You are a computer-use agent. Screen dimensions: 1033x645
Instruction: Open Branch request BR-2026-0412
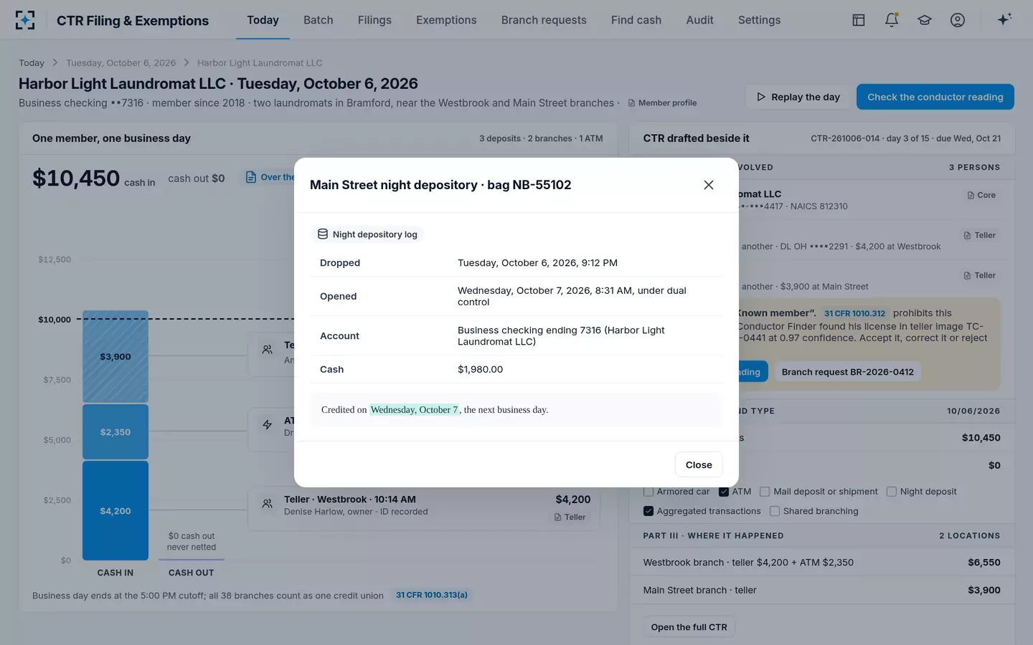tap(848, 372)
